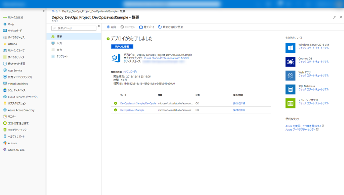
Task: Click the リソース column header
Action: coord(123,95)
